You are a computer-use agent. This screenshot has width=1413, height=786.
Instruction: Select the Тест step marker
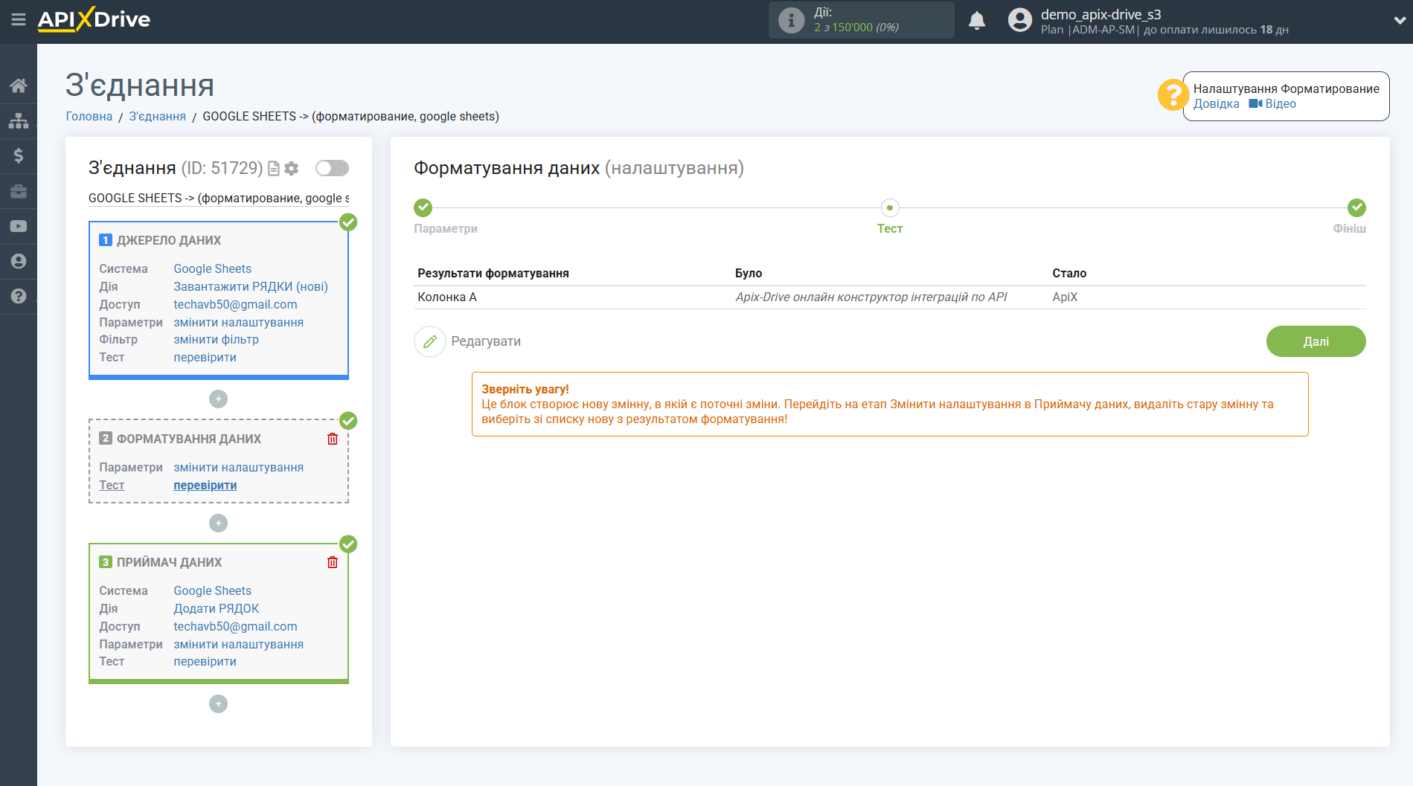click(x=890, y=207)
